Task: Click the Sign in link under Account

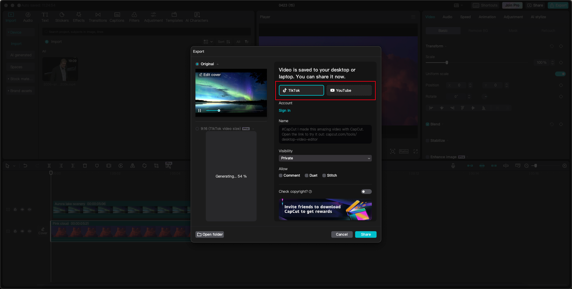Action: coord(284,110)
